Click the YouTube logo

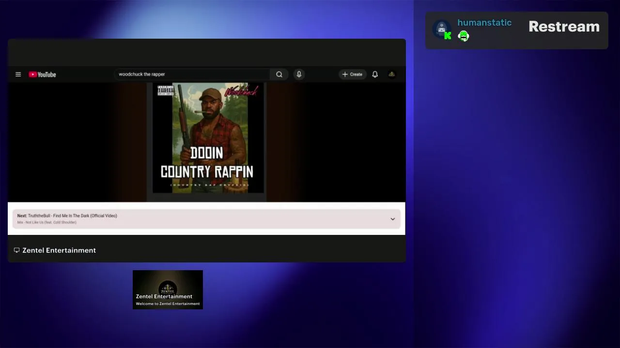pyautogui.click(x=42, y=74)
